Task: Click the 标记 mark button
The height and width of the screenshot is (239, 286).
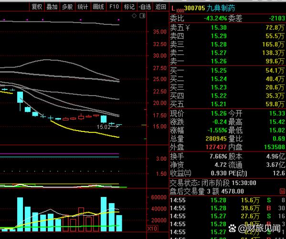Action: (x=129, y=7)
